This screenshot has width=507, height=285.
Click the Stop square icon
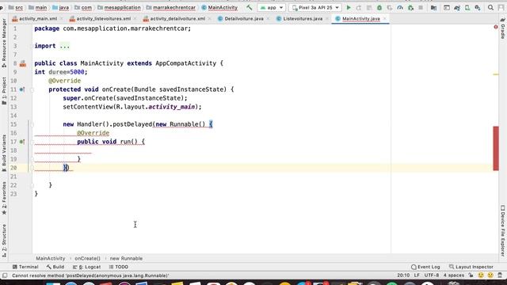421,7
